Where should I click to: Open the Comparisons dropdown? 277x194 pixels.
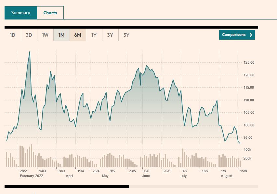pyautogui.click(x=234, y=35)
